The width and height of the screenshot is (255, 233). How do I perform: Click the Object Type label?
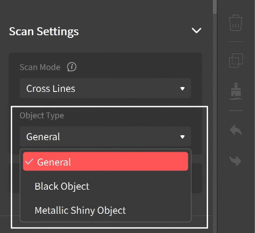pos(42,116)
